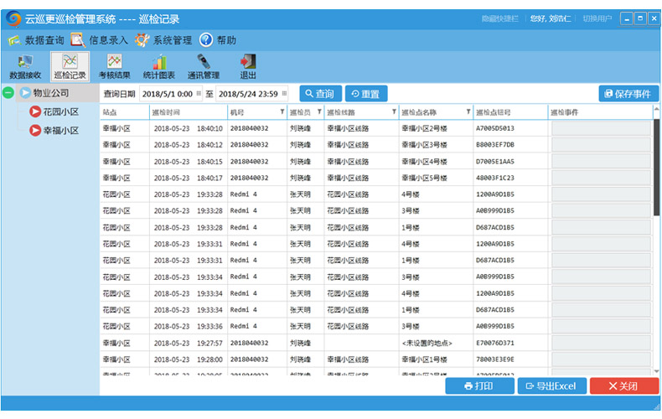Image resolution: width=662 pixels, height=419 pixels.
Task: Select 幸福小区 in the site tree
Action: pyautogui.click(x=61, y=131)
